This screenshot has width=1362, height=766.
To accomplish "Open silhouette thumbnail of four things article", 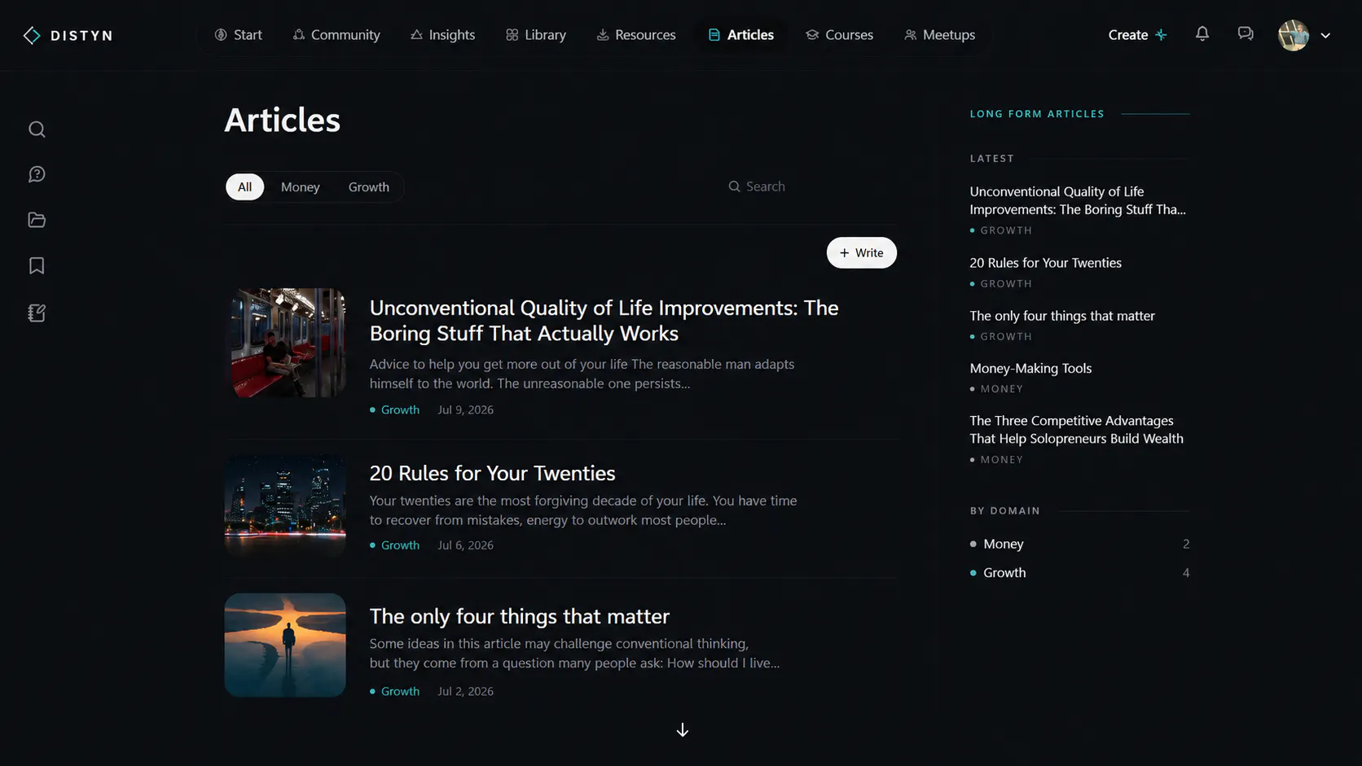I will [285, 645].
